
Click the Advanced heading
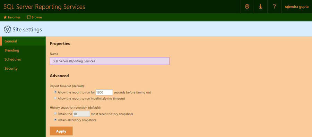tap(59, 76)
